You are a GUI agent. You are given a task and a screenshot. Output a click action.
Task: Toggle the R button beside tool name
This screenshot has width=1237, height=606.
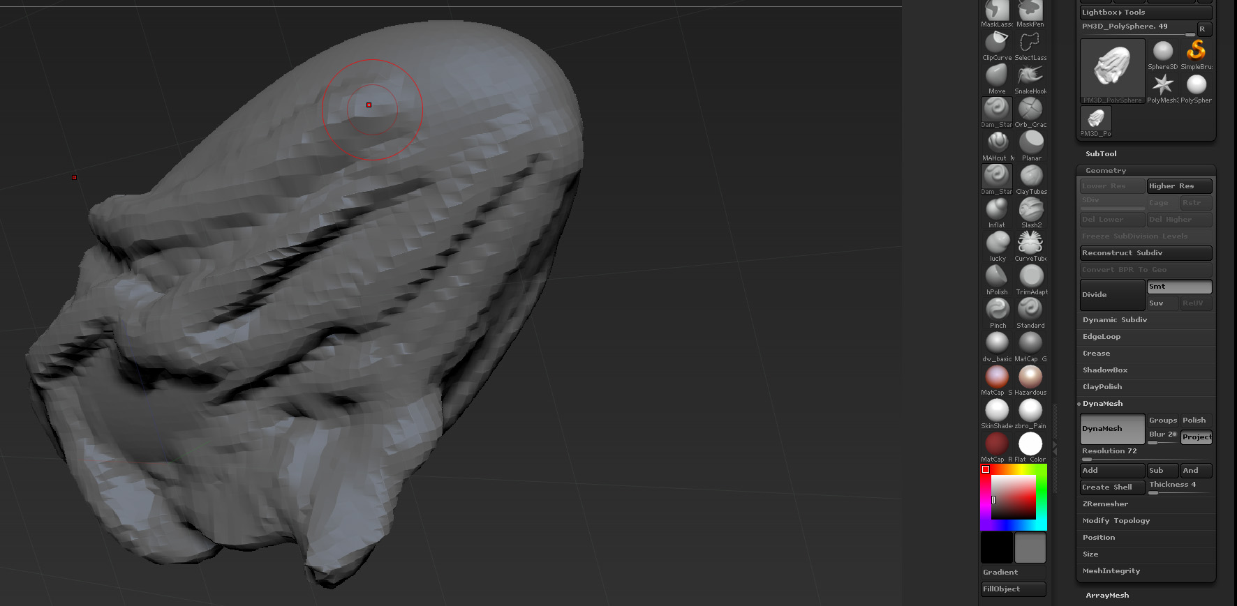1204,29
